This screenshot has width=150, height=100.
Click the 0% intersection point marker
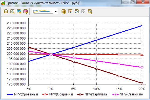51,54
